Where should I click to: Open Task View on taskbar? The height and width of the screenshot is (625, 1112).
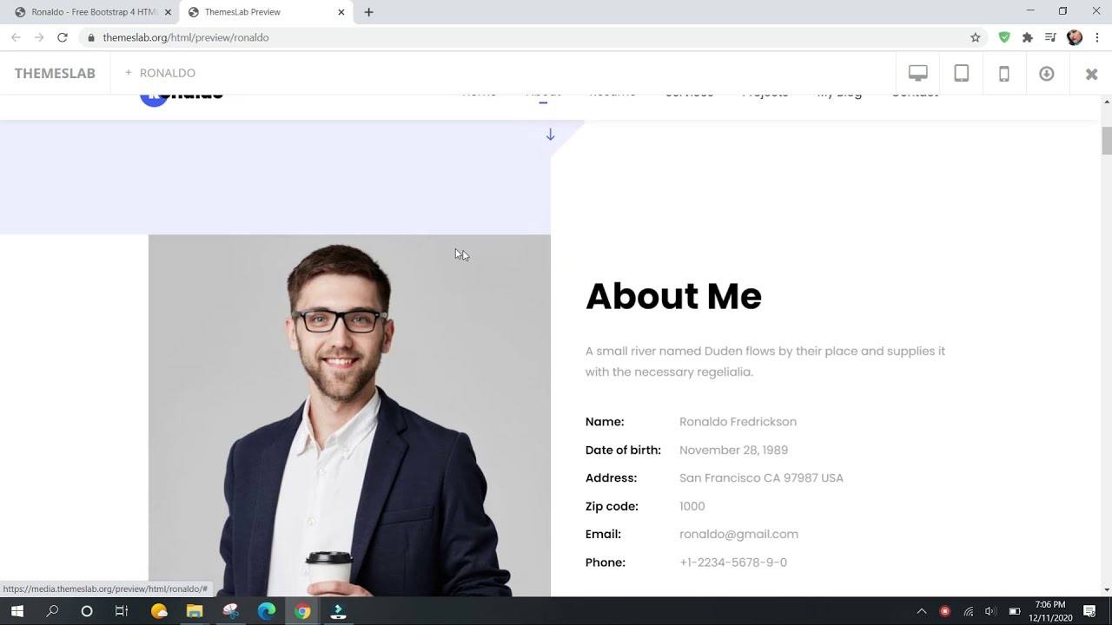tap(122, 611)
